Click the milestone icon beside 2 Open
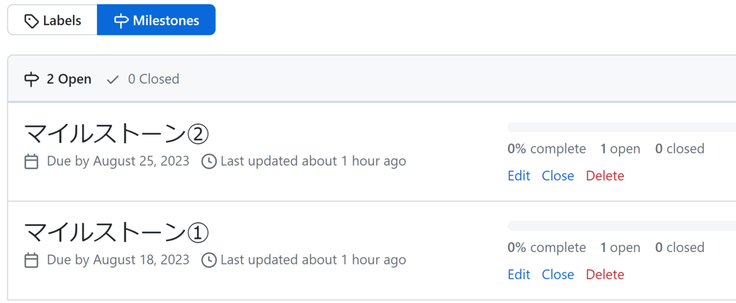Viewport: 736px width, 303px height. [31, 80]
